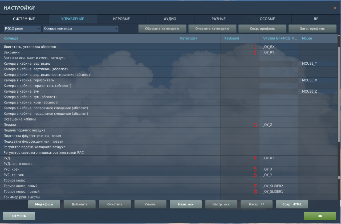The width and height of the screenshot is (341, 224).
Task: Go to the Особые tab
Action: [x=267, y=19]
